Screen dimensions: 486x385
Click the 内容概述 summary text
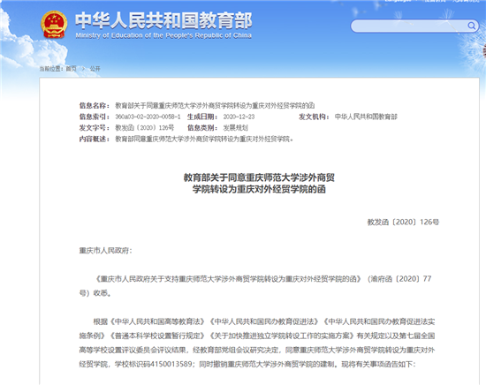point(204,139)
